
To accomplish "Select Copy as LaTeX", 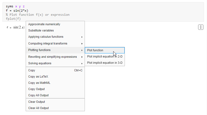I will (38, 76).
